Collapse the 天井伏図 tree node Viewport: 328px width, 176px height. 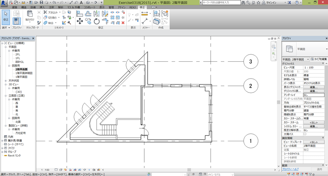[6, 81]
